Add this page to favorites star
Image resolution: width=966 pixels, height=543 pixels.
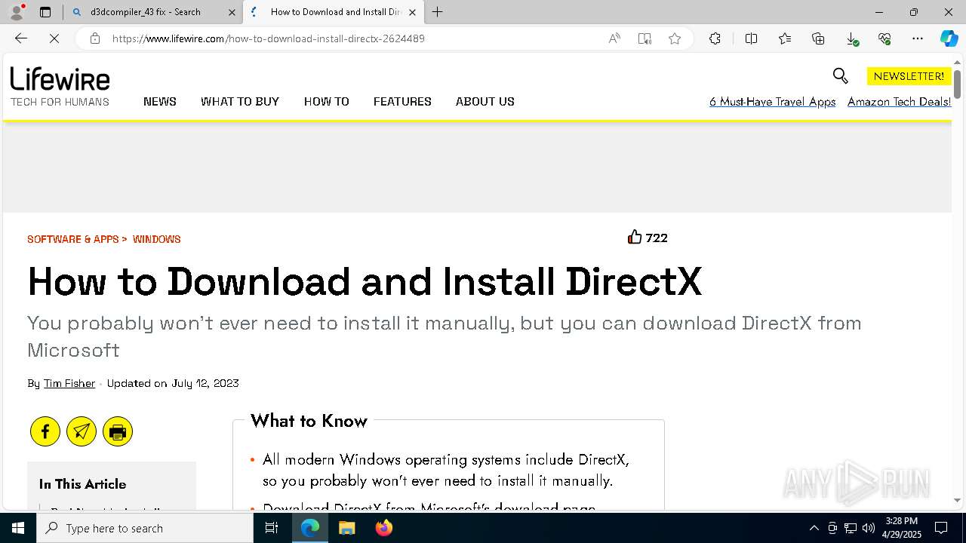coord(675,38)
